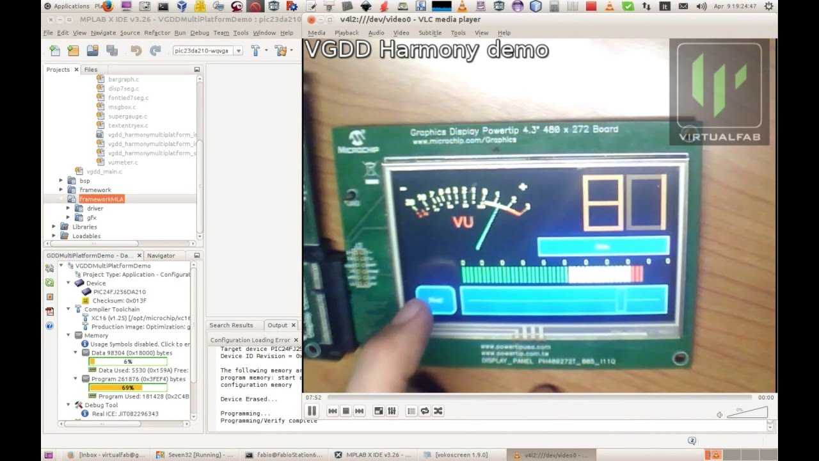Click the PIC24FJ256DA210 device entry

[x=120, y=292]
